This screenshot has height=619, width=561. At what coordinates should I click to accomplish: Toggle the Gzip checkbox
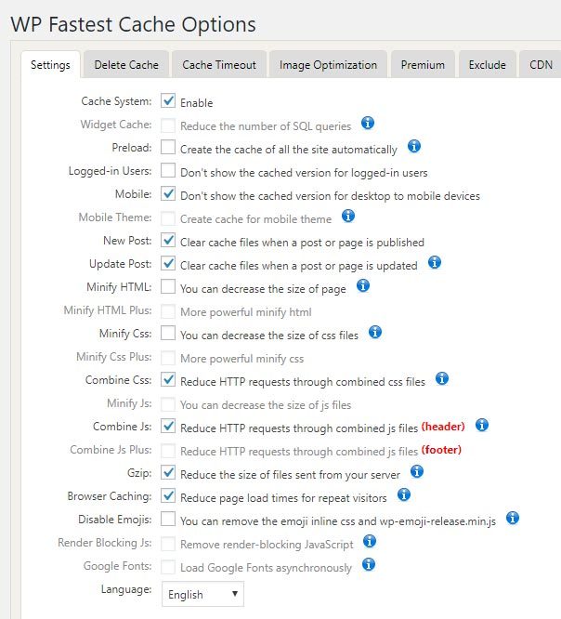point(168,472)
